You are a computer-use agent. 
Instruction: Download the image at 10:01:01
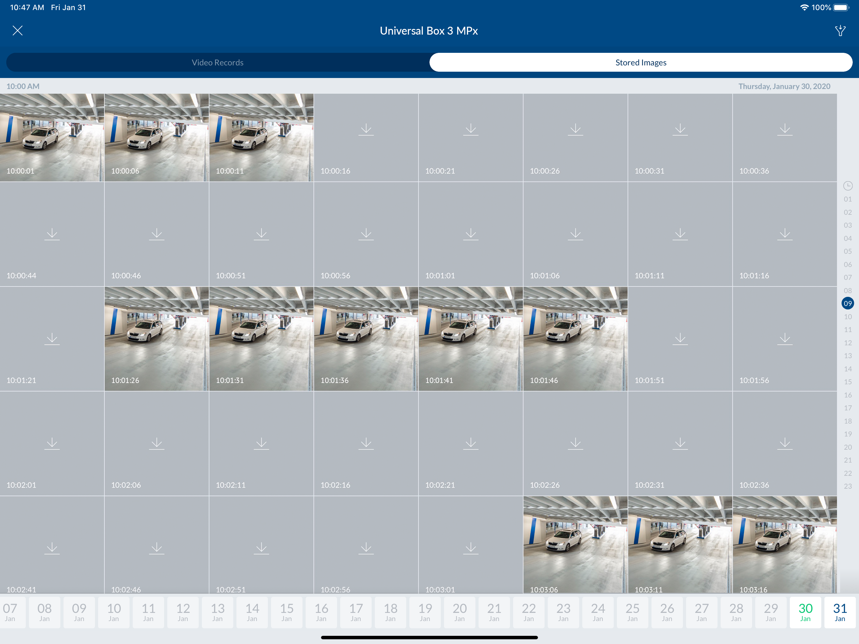pos(471,234)
